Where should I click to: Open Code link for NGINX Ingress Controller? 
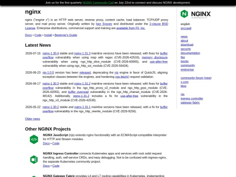coord(56,166)
